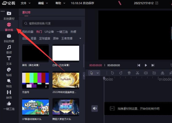Select the UP影剧综指南片头 thumbnail
This screenshot has width=172, height=123.
[x=36, y=107]
